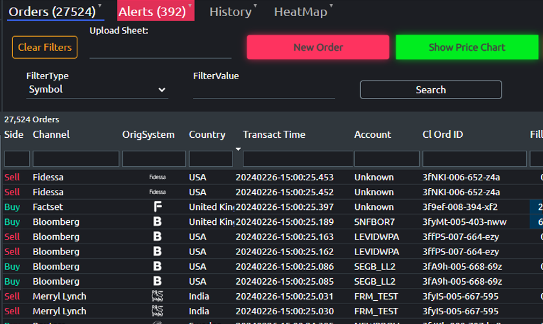543x324 pixels.
Task: Click the Bloomberg B icon in the 15:00:25.086 row
Action: point(158,266)
